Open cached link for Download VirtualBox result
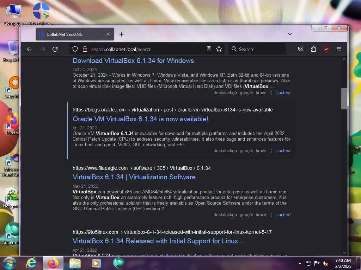361x270 pixels. click(x=283, y=93)
